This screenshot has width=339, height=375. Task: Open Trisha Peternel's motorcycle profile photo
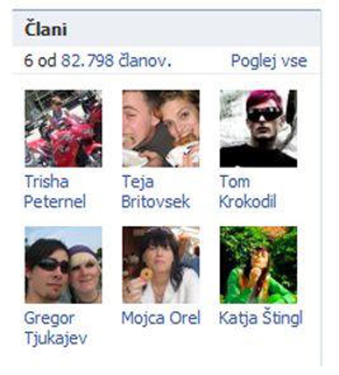(63, 128)
